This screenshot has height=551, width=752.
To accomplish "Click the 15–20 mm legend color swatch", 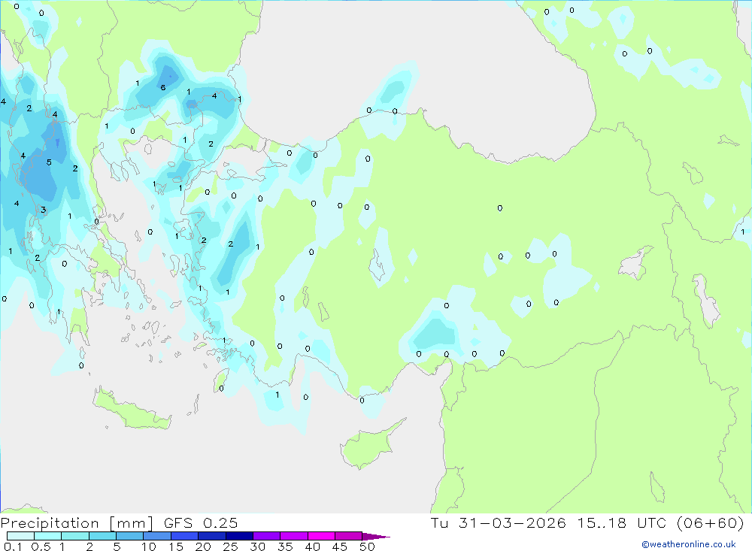I will [185, 536].
